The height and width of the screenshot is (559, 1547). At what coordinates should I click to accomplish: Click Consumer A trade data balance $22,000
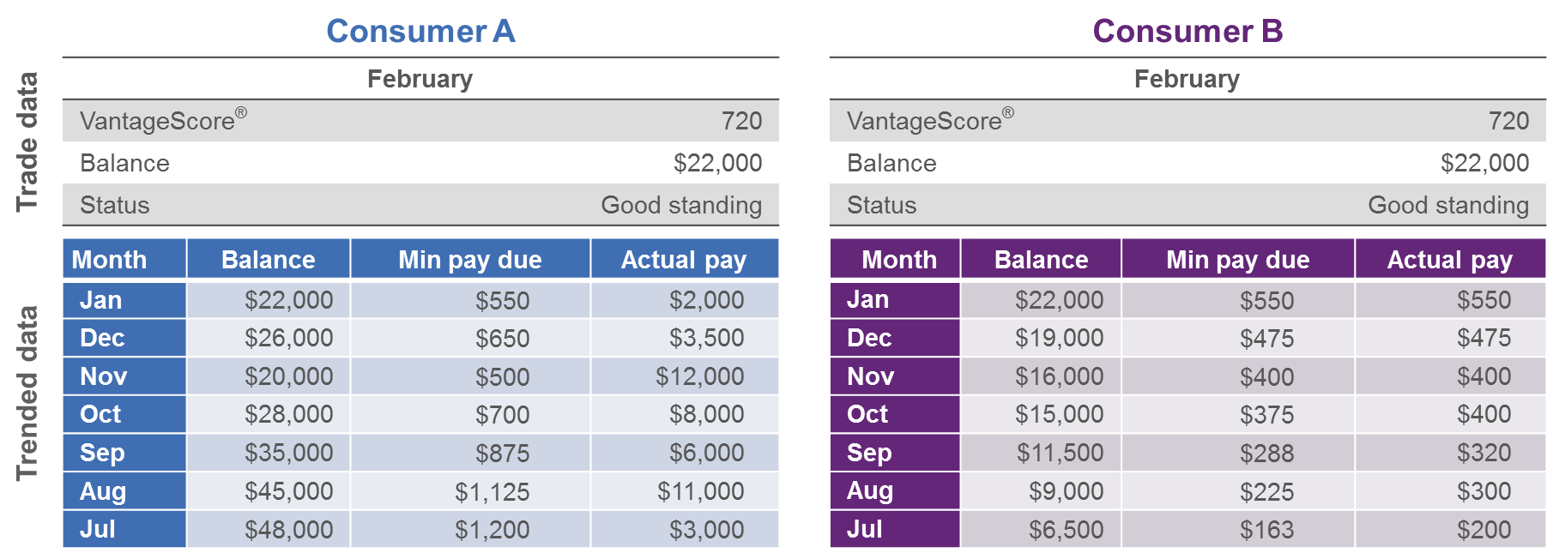pos(717,163)
